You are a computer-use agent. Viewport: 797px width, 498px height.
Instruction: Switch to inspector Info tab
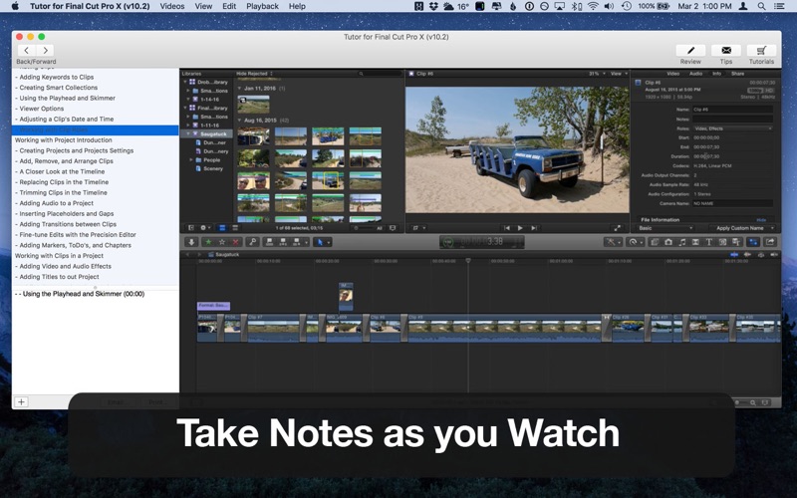pyautogui.click(x=716, y=74)
